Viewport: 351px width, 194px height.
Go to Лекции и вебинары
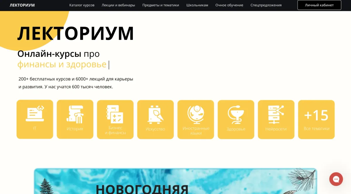(x=118, y=5)
